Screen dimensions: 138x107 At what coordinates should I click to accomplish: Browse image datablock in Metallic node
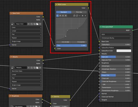coord(13,68)
